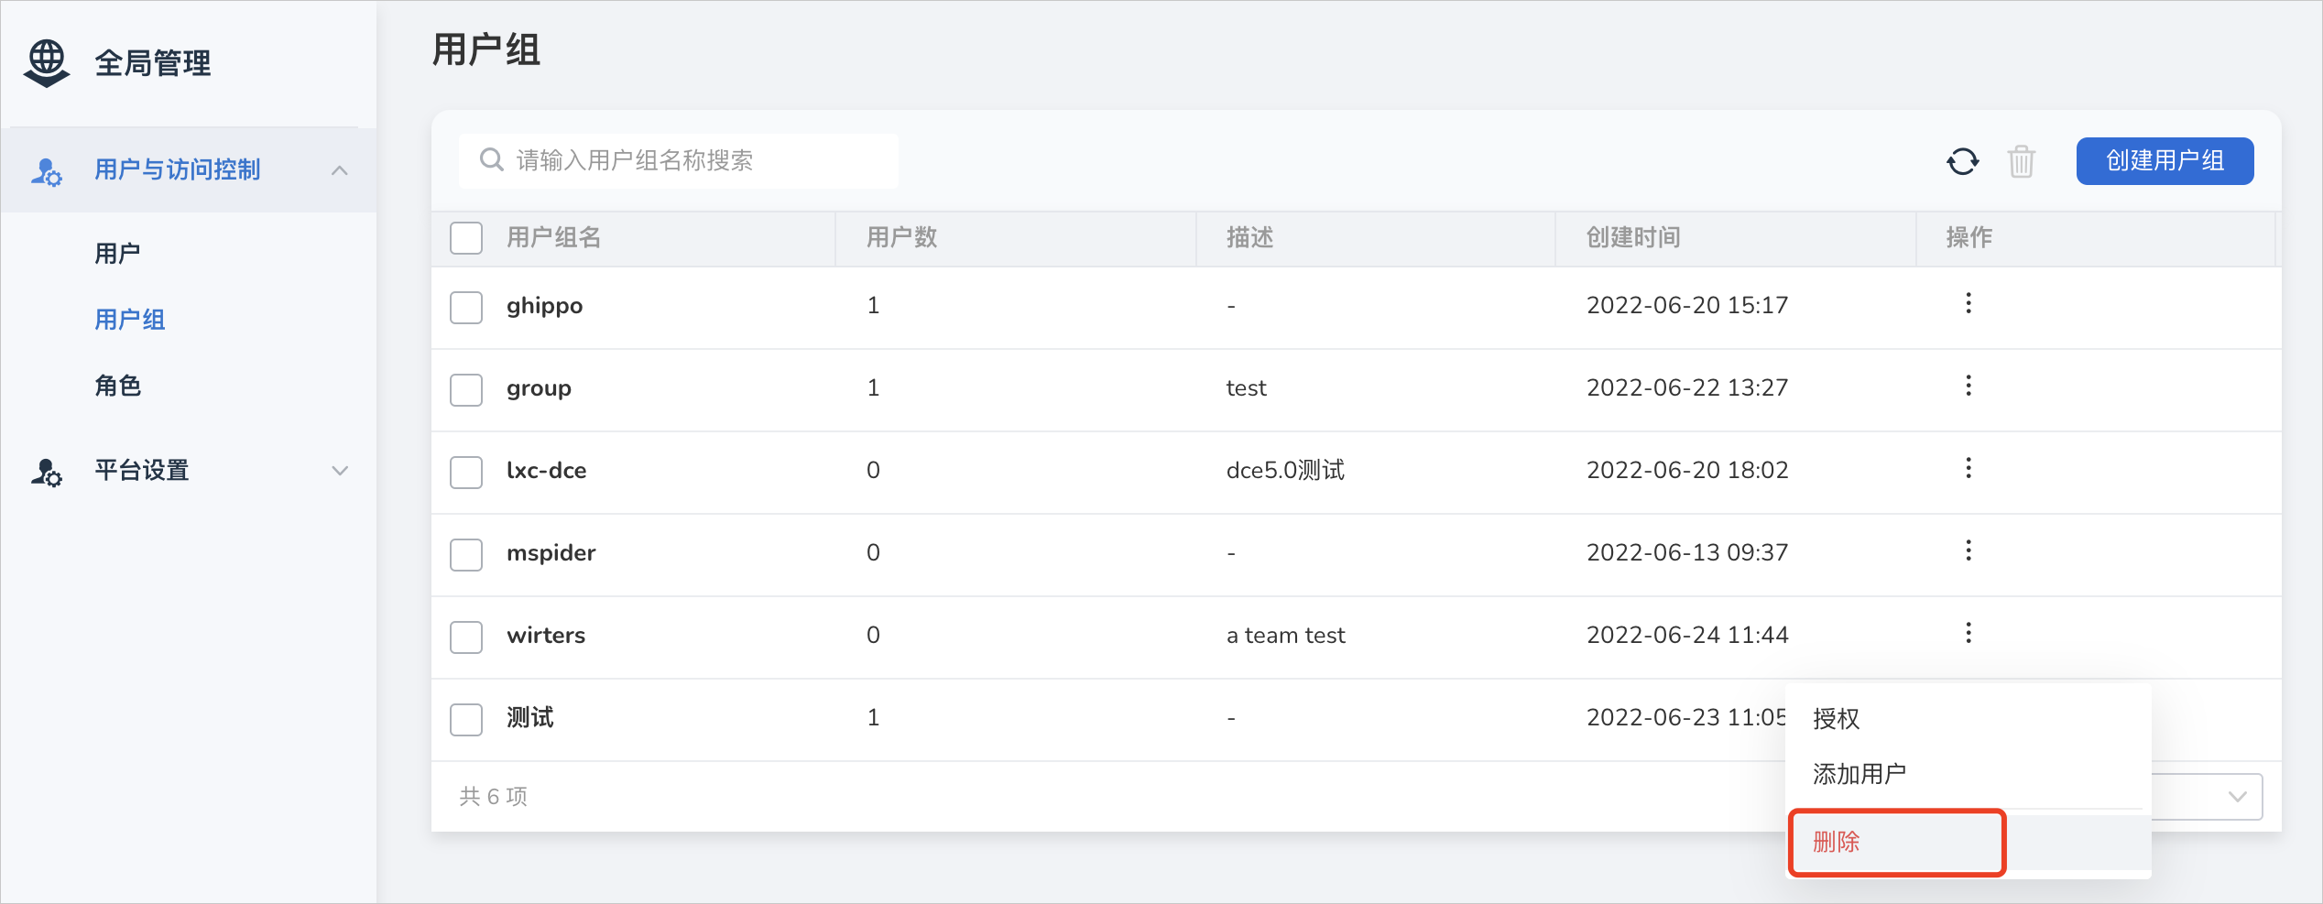
Task: Click the 创建用户组 button
Action: click(2165, 161)
